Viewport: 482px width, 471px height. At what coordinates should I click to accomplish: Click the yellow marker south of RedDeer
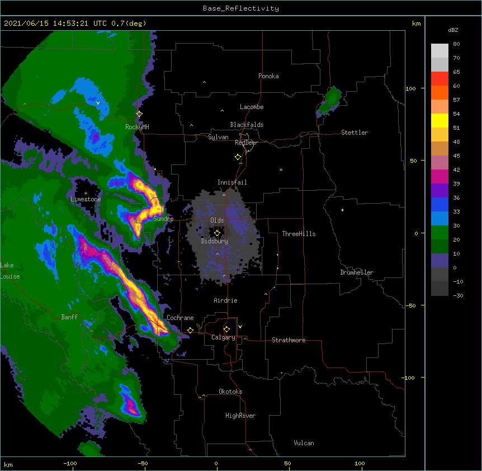(238, 157)
